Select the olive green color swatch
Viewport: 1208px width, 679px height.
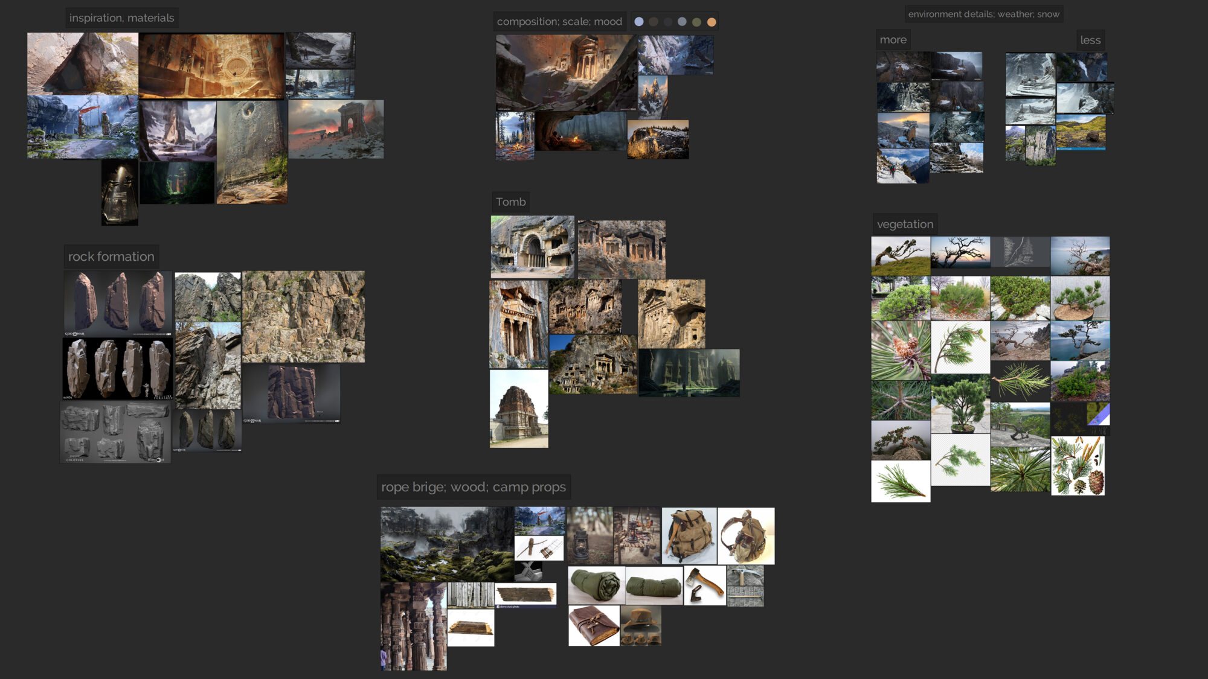pos(696,22)
